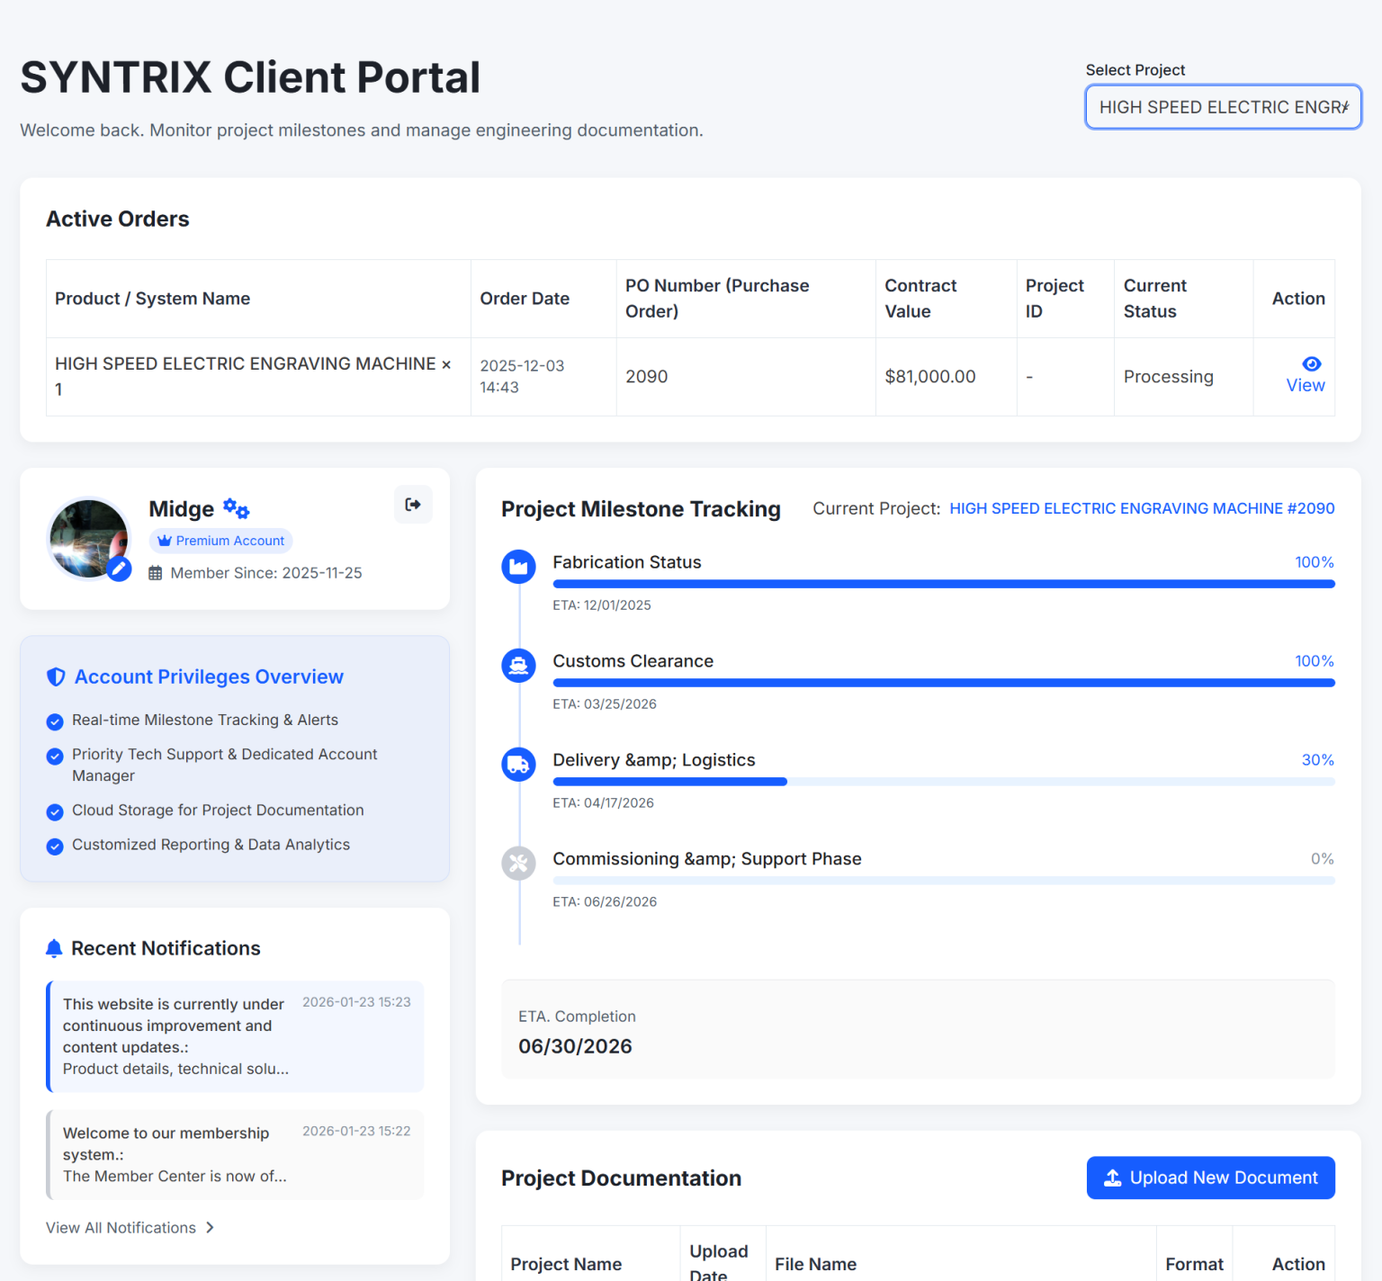Click the Contract Value column header

[x=920, y=299]
